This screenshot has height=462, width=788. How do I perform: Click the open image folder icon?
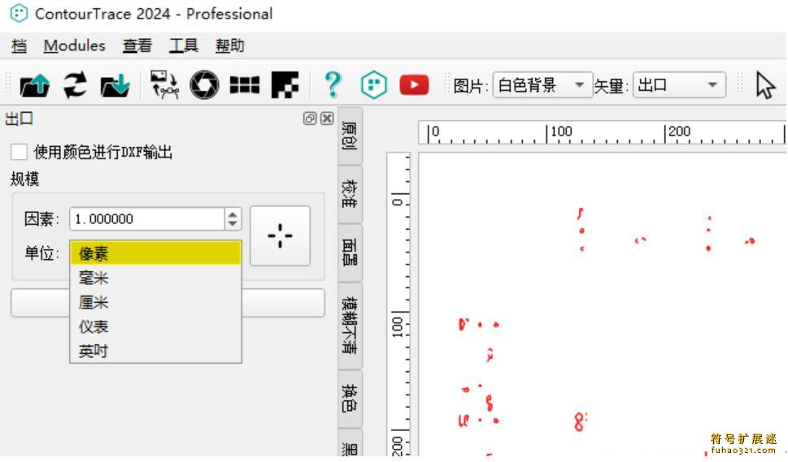(x=34, y=84)
